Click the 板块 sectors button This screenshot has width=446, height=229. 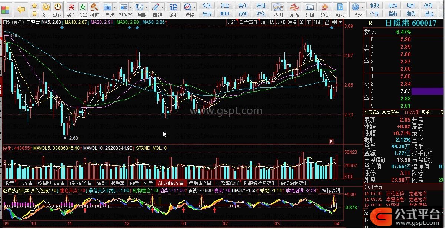tap(375, 6)
